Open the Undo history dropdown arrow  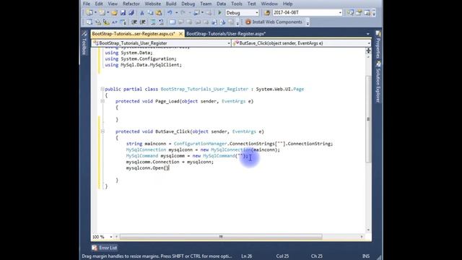(x=176, y=13)
